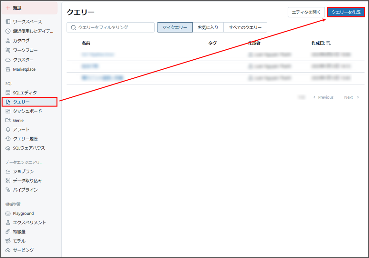Open the 特徴量 icon
Image resolution: width=369 pixels, height=258 pixels.
(x=8, y=232)
